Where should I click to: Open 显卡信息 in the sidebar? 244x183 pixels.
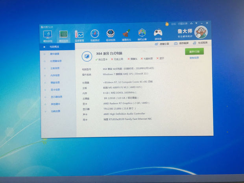55,90
